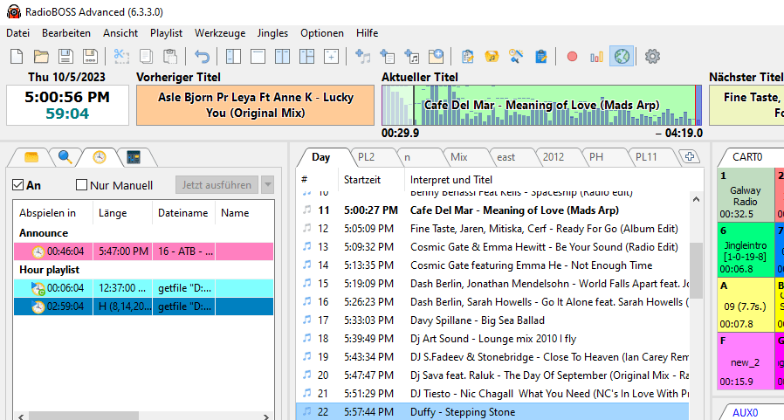Save the current playlist
The width and height of the screenshot is (784, 420).
click(65, 57)
